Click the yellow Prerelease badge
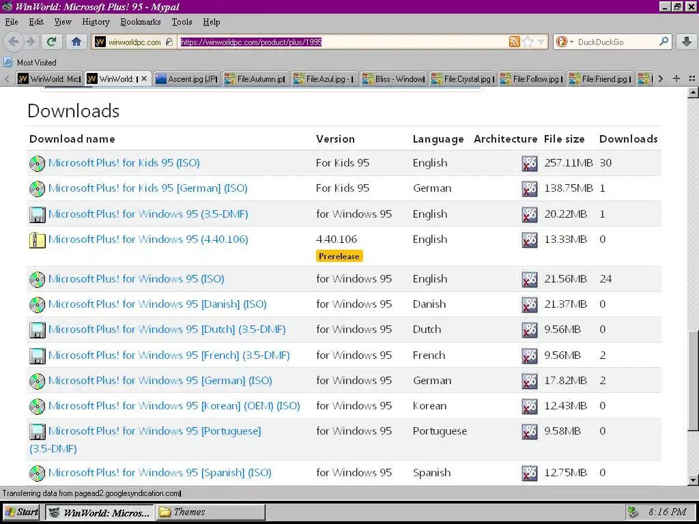 pyautogui.click(x=339, y=257)
